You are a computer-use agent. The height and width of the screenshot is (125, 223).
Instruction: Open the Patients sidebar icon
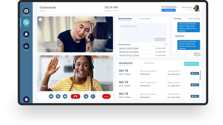pyautogui.click(x=26, y=46)
